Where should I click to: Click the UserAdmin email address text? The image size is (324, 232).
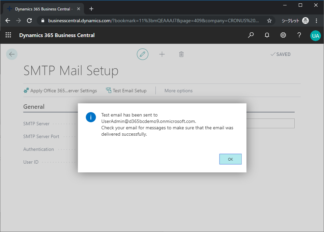pos(148,121)
